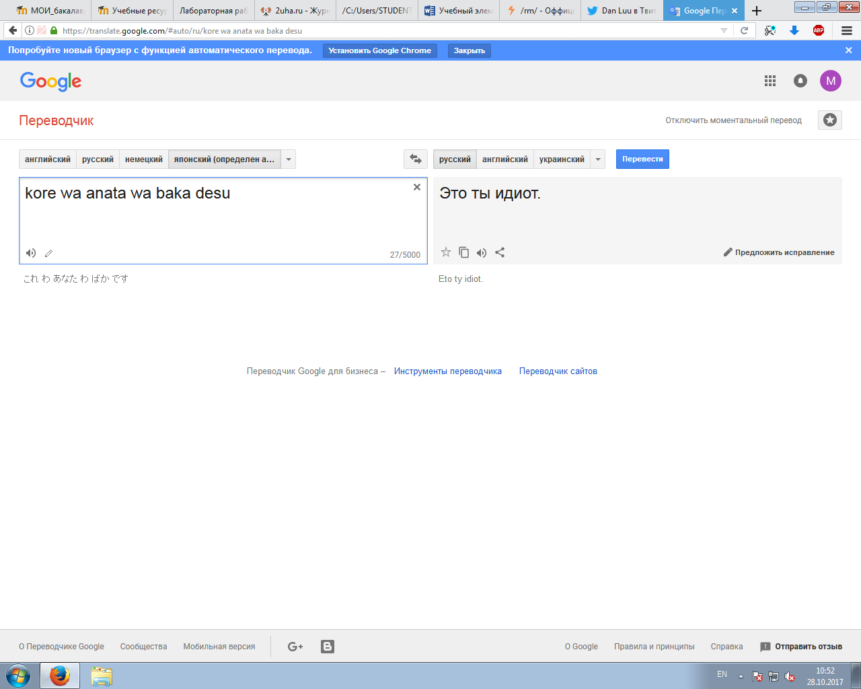
Task: Switch to the Dan Luu Twitter tab
Action: 622,11
